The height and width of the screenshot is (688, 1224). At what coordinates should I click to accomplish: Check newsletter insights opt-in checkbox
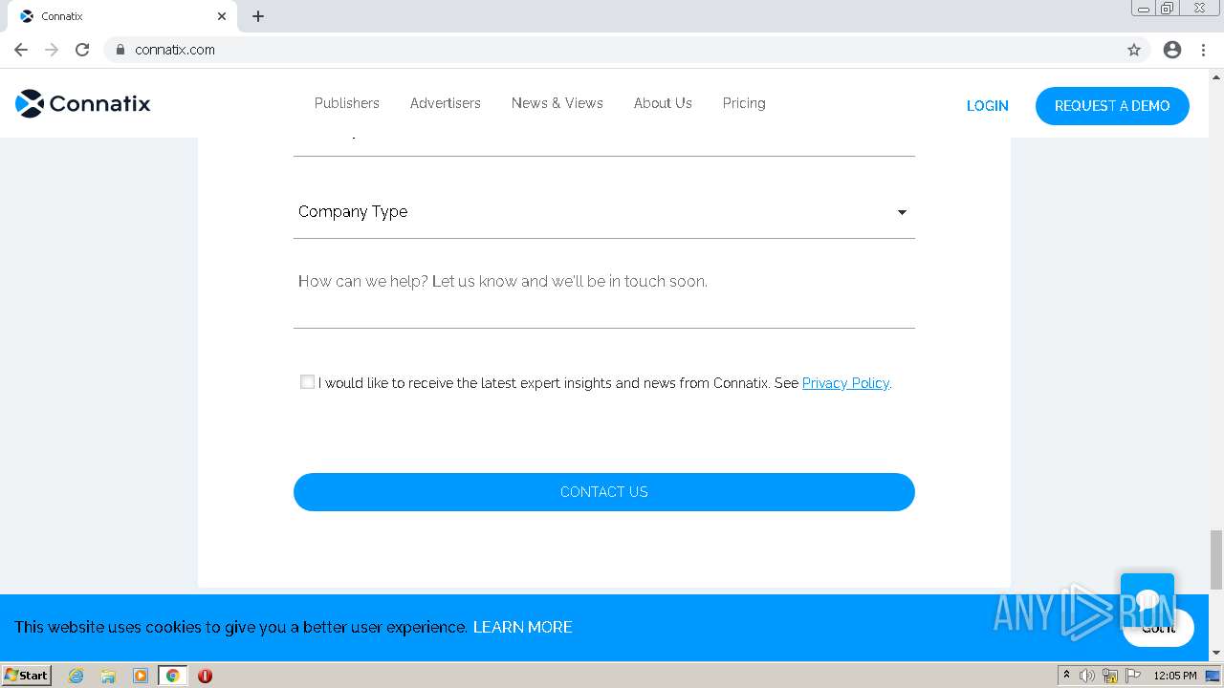307,382
